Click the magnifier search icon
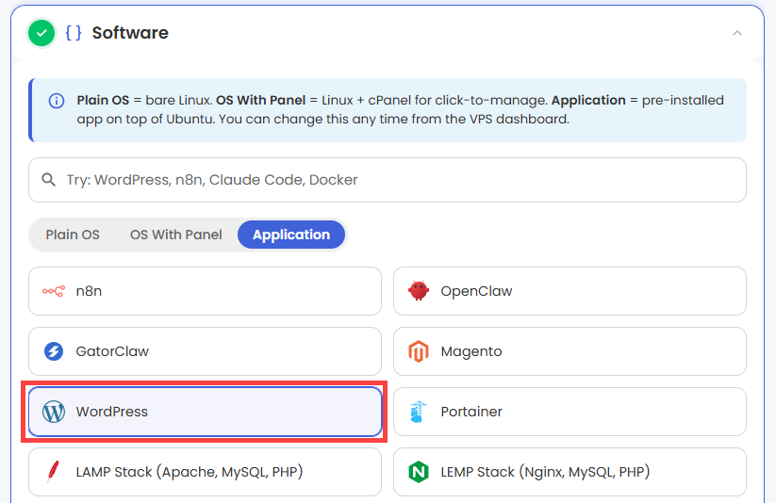Viewport: 776px width, 503px height. point(48,180)
